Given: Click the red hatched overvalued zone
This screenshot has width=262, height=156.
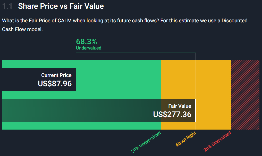Looking at the screenshot, I should click(x=245, y=95).
